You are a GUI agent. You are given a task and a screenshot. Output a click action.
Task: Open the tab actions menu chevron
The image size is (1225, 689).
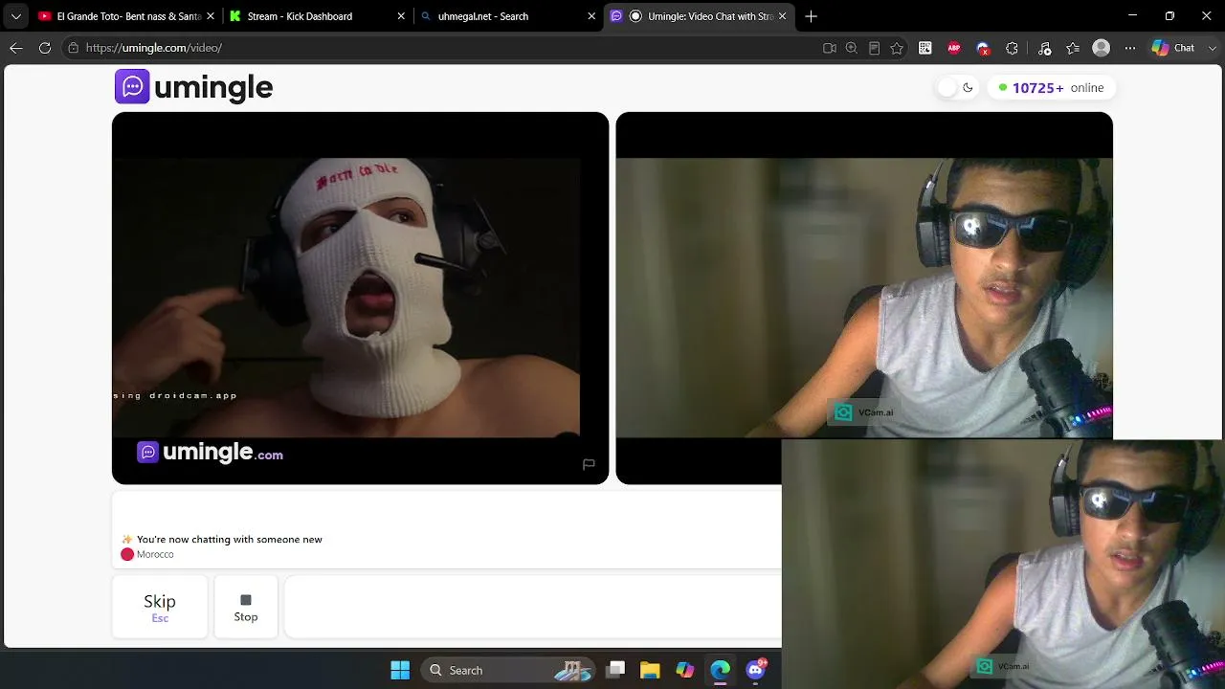(x=15, y=16)
